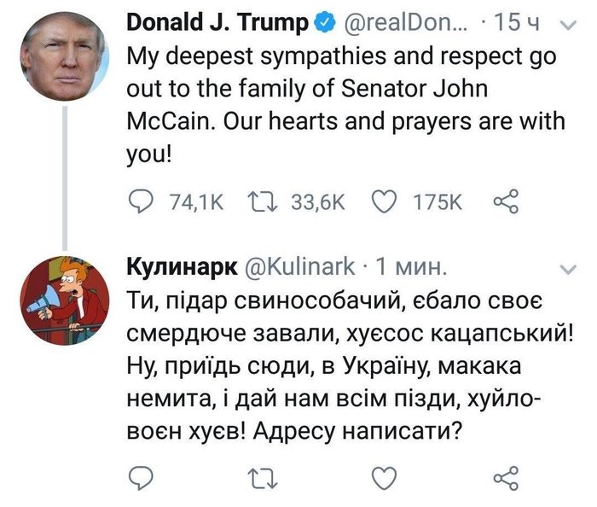Open the chevron menu beside '15 ч'
Viewport: 597px width, 507px height.
click(x=570, y=25)
